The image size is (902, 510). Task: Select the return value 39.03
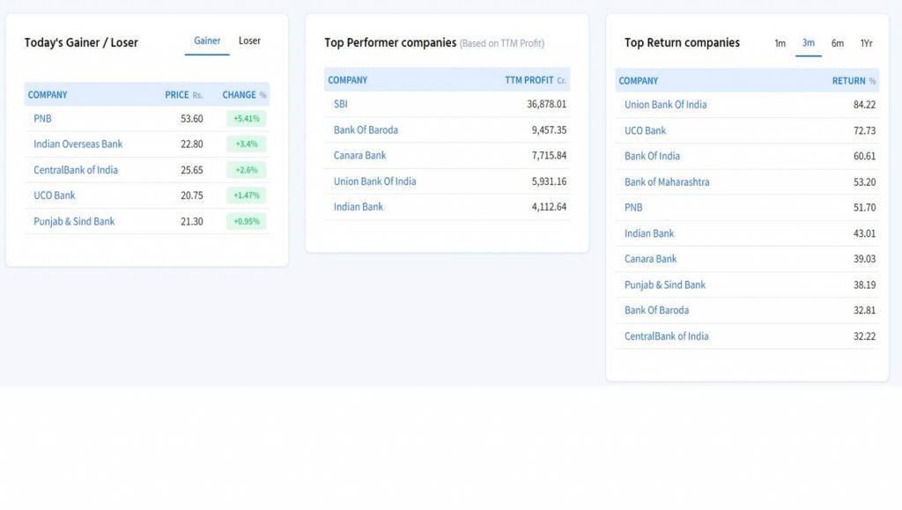865,259
